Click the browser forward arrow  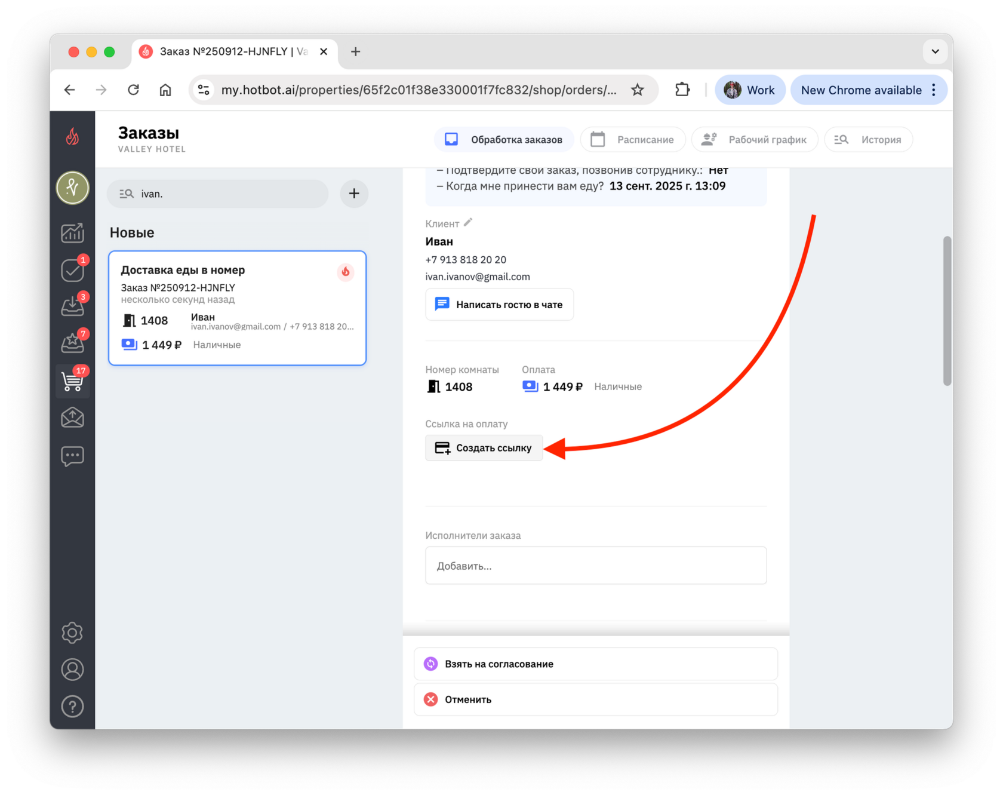[x=101, y=90]
